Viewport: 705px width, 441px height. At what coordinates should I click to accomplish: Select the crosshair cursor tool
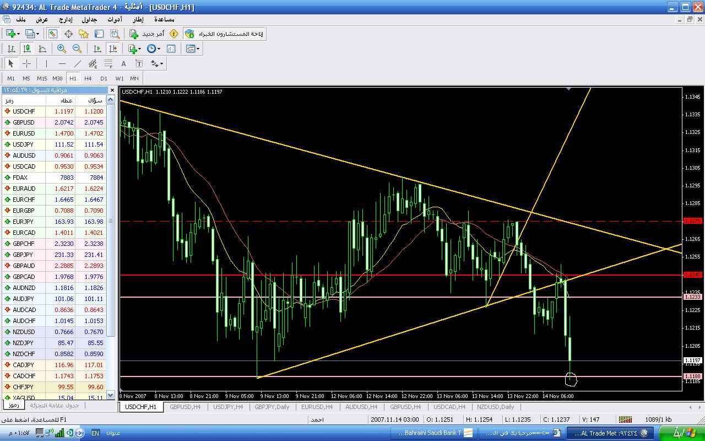[26, 63]
